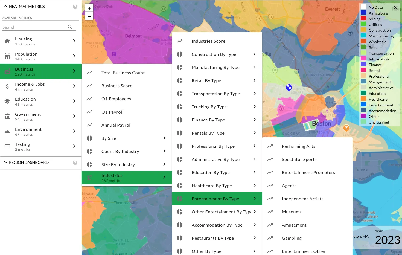
Task: Click the Population people icon
Action: (7, 56)
